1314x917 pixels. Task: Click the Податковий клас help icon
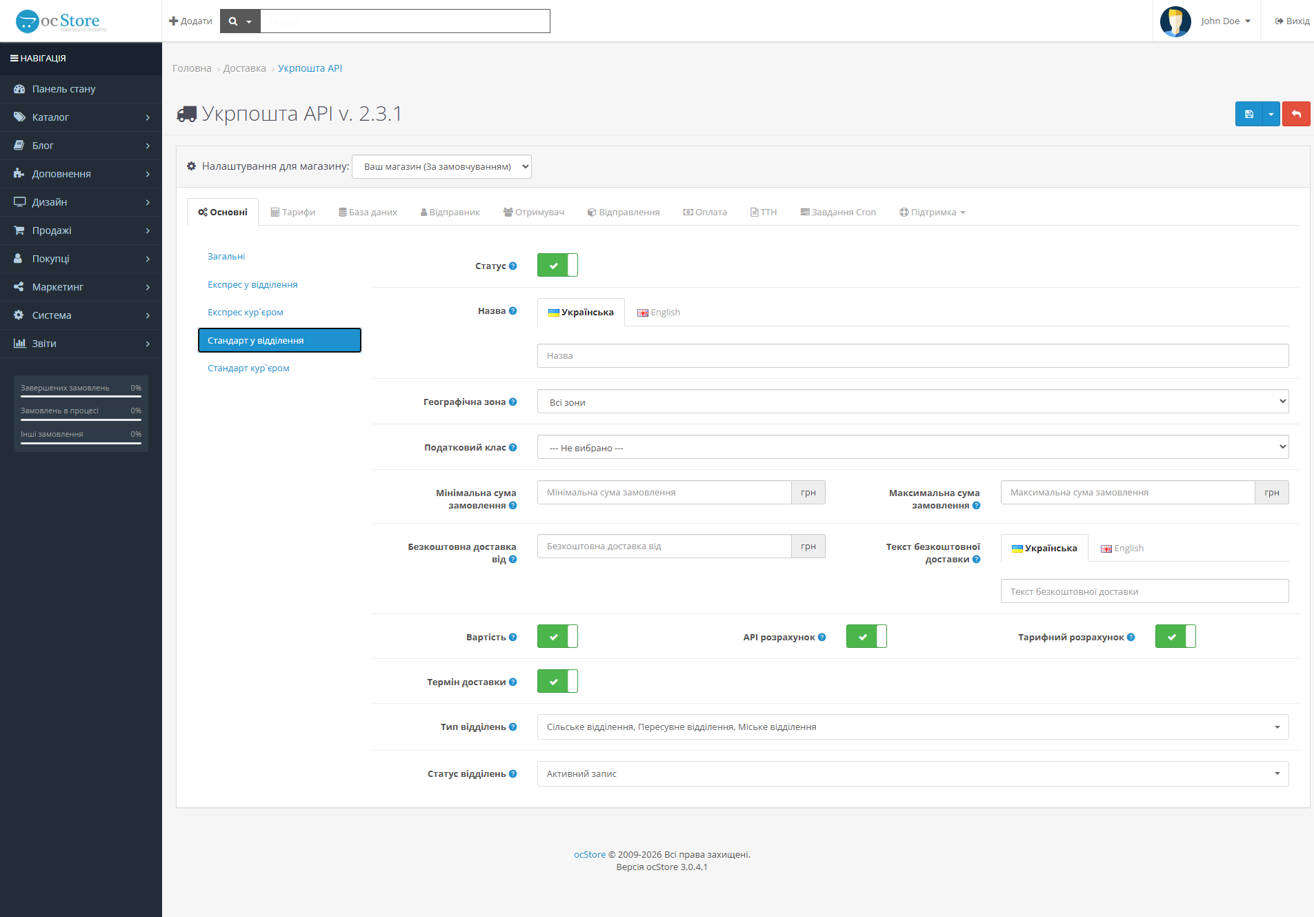click(x=513, y=447)
